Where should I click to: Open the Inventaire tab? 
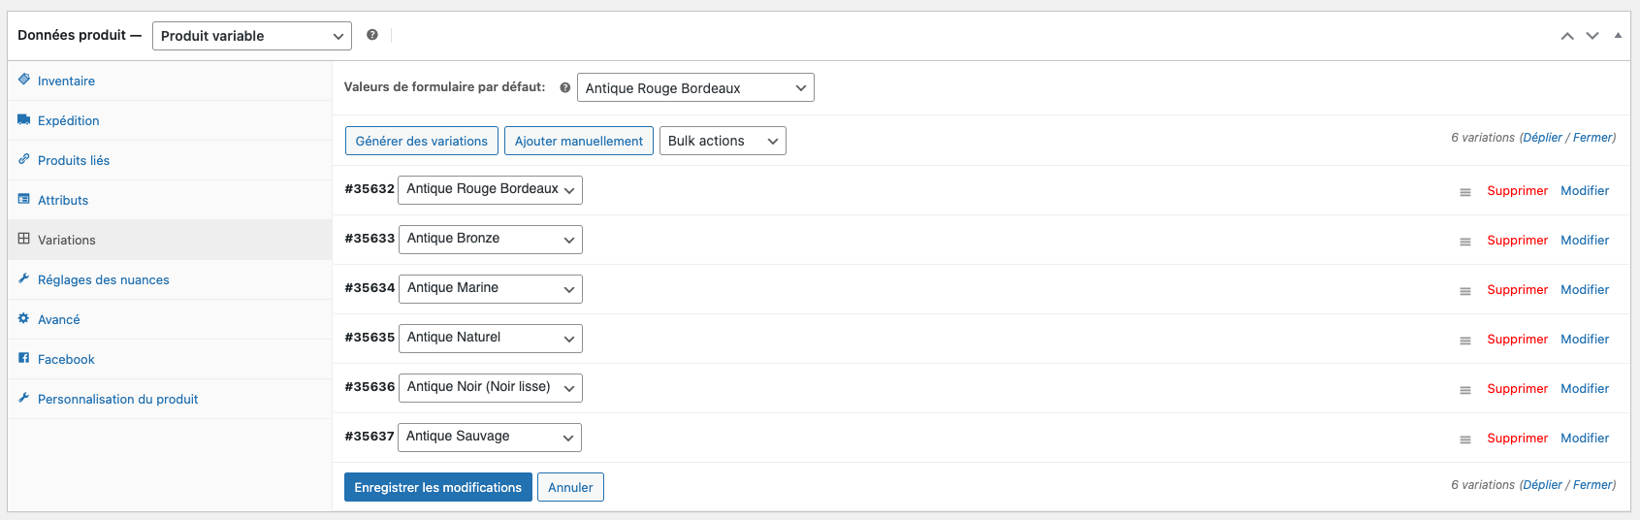(x=66, y=81)
